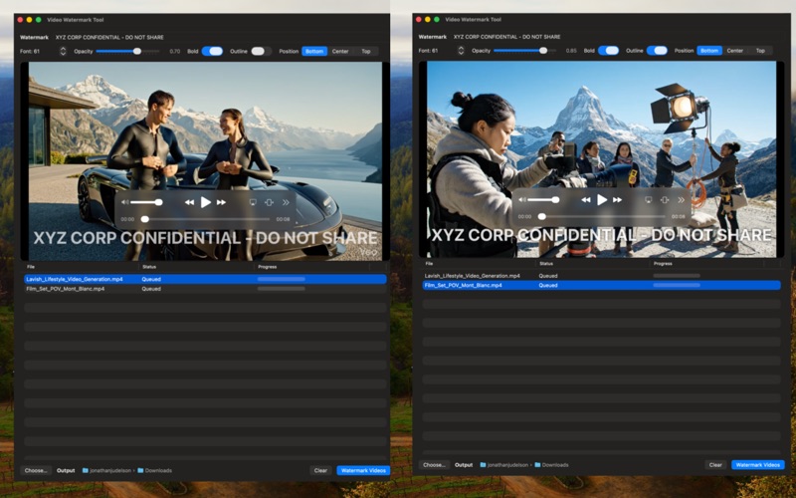Click volume slider in sports car player

click(x=146, y=202)
